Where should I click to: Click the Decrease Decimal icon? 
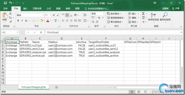97,22
